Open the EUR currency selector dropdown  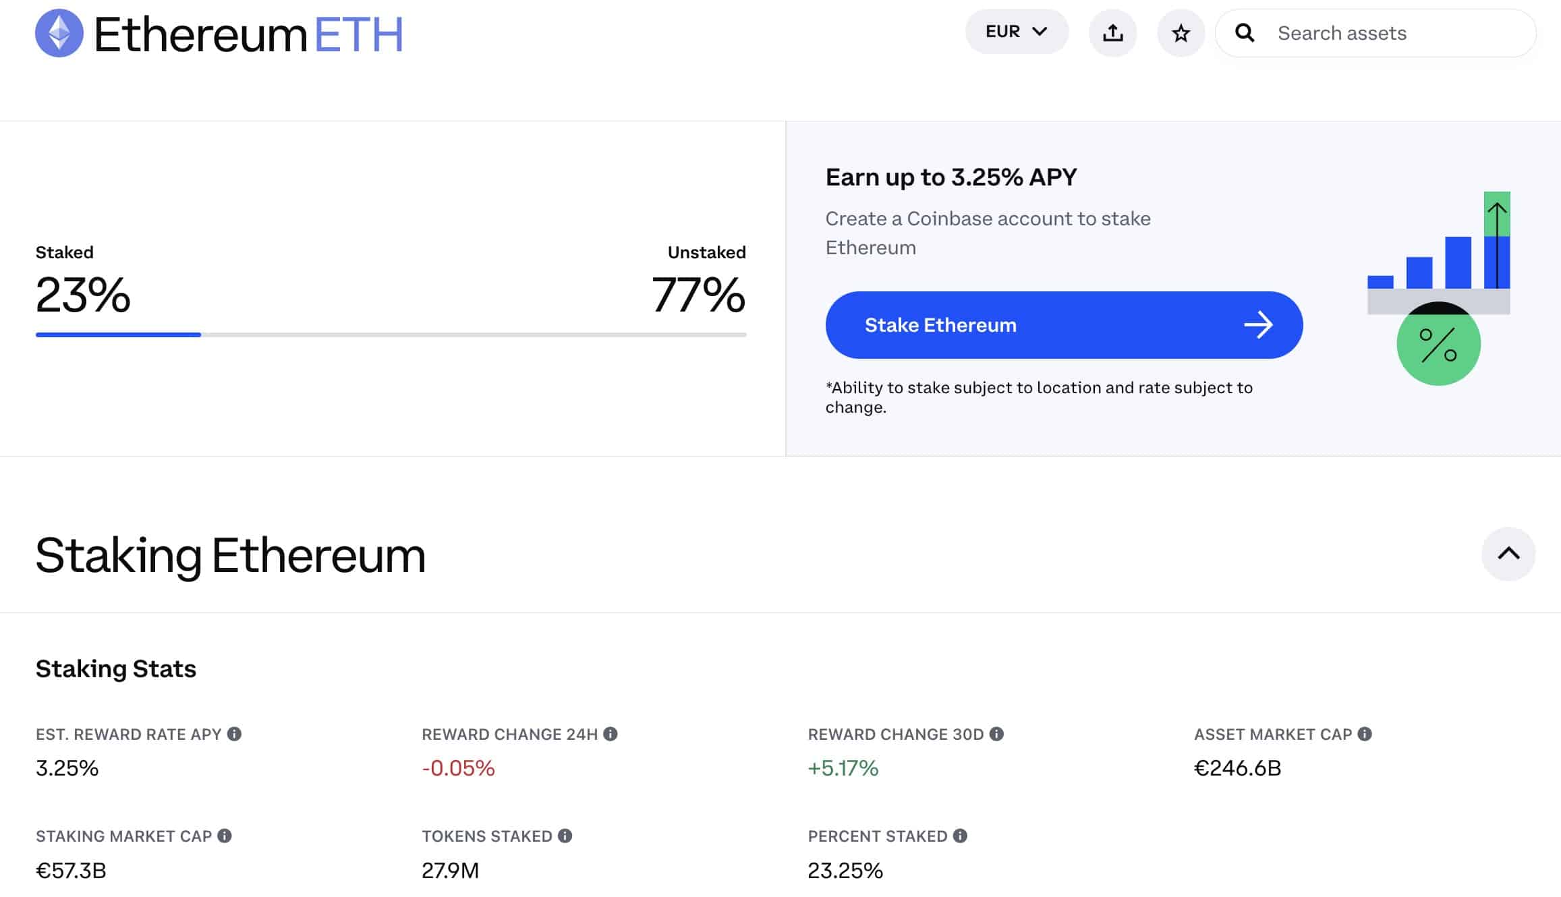tap(1015, 32)
